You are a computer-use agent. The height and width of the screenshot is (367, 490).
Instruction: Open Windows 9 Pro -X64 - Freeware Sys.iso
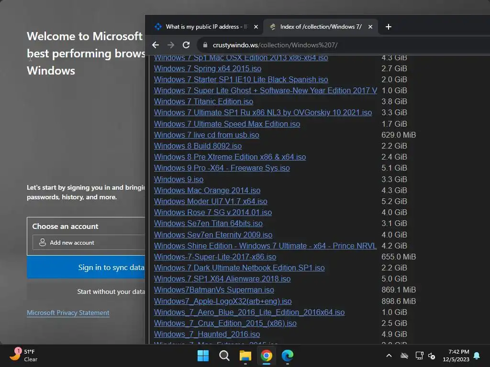222,168
